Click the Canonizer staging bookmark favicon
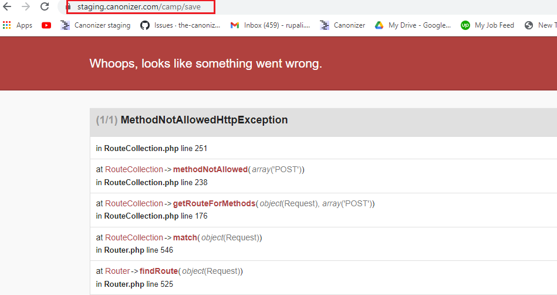The width and height of the screenshot is (557, 295). coord(65,25)
